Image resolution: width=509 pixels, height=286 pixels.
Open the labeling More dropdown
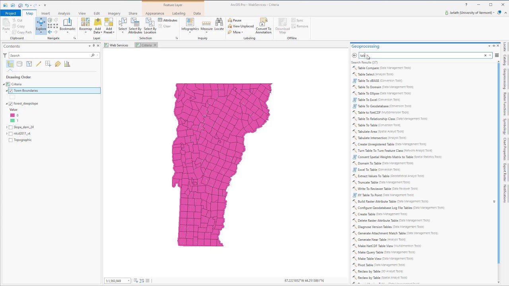(238, 32)
